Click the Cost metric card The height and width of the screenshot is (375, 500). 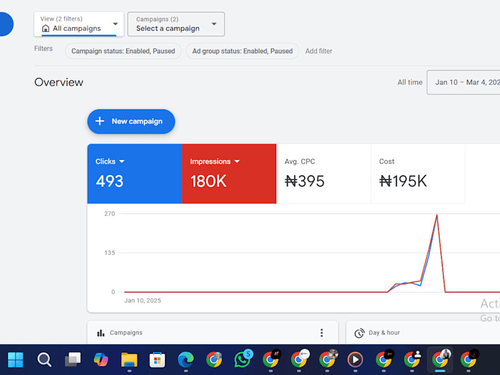[x=417, y=174]
